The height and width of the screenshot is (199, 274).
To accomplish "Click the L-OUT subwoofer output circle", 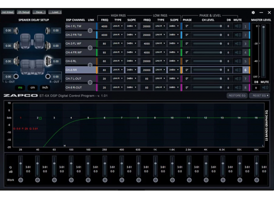I will pos(16,77).
